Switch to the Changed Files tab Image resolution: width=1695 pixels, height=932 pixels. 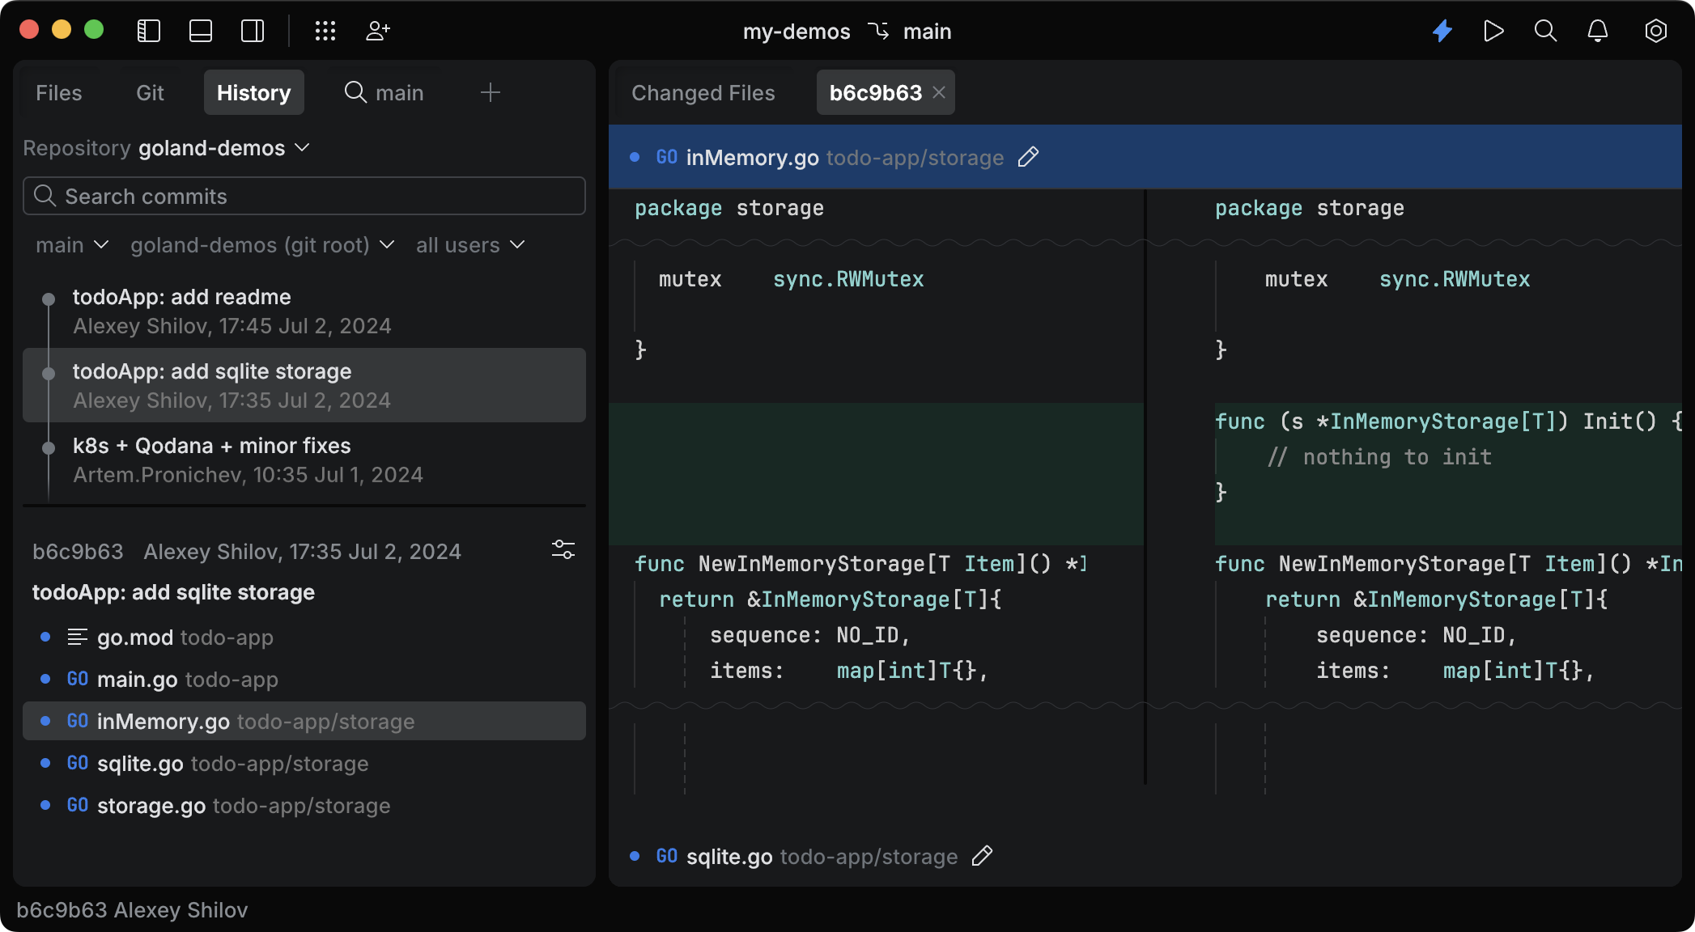tap(703, 92)
